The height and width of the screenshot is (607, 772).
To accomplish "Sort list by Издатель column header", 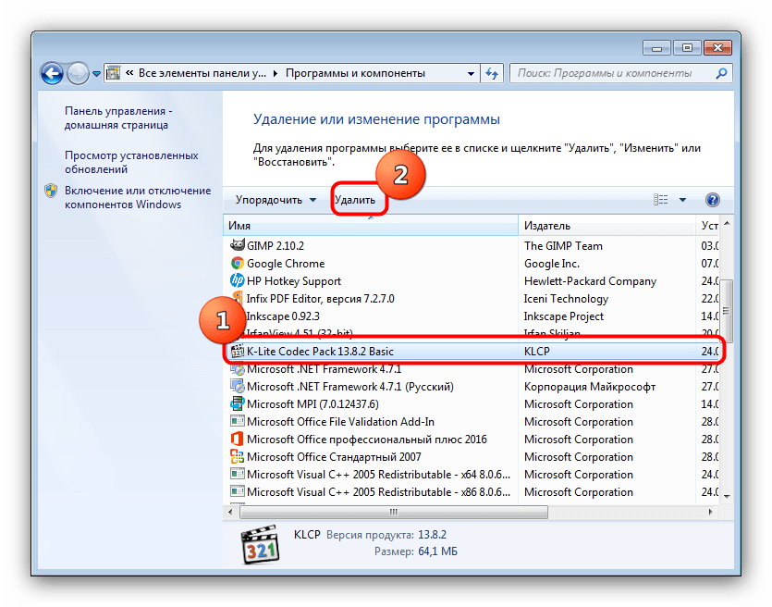I will (x=606, y=226).
